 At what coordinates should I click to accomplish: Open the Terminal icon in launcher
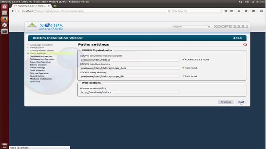click(5, 31)
